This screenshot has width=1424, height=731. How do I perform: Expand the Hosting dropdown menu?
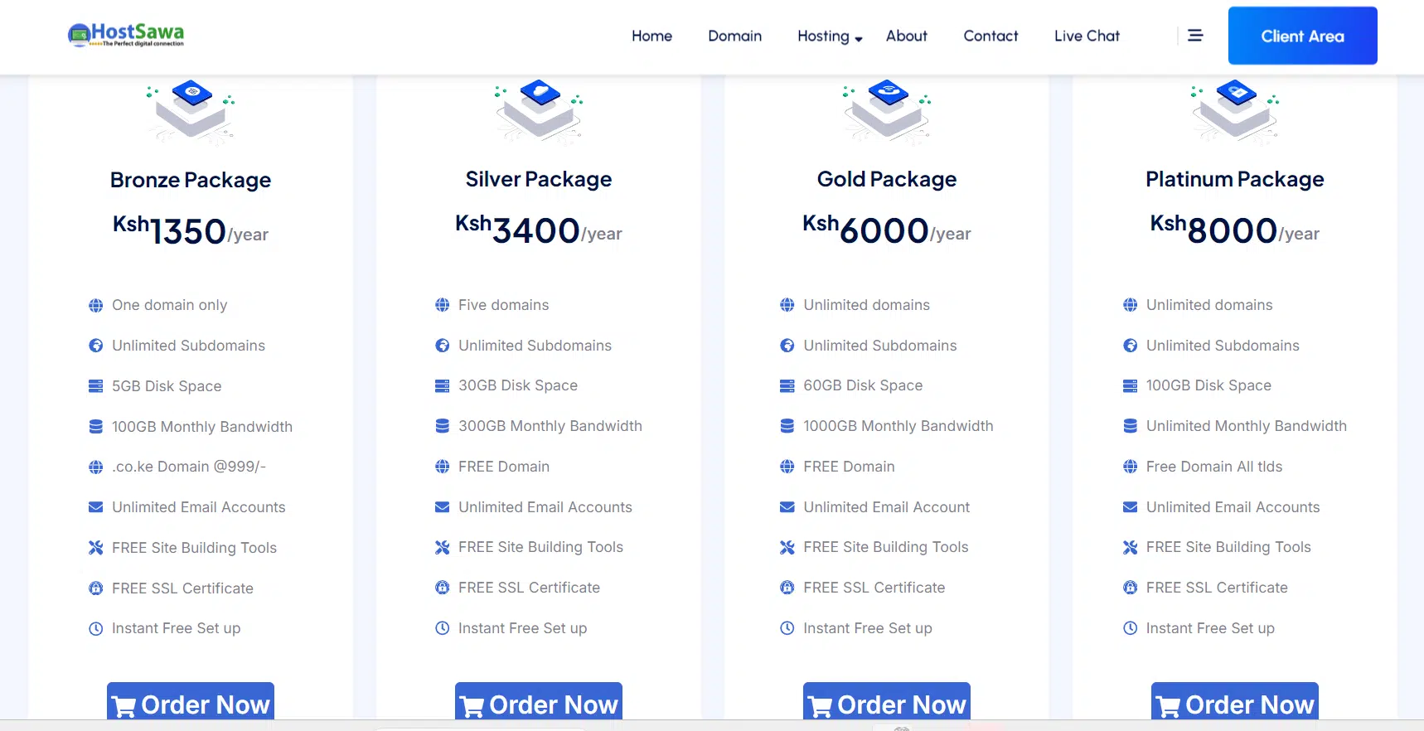pyautogui.click(x=829, y=36)
